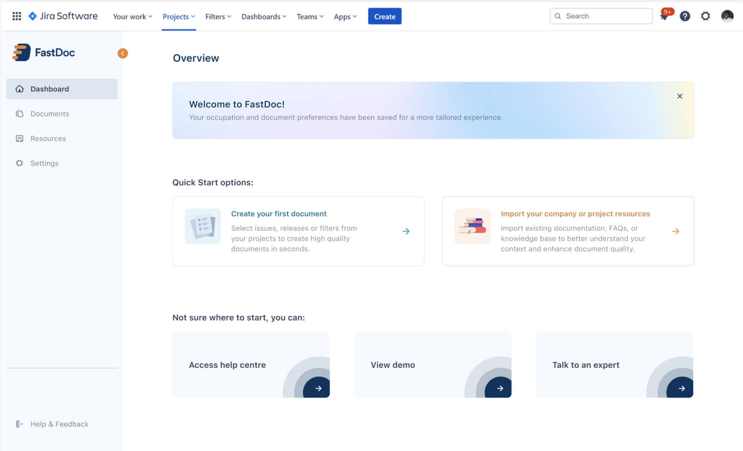Click the blue Create button

click(x=385, y=16)
